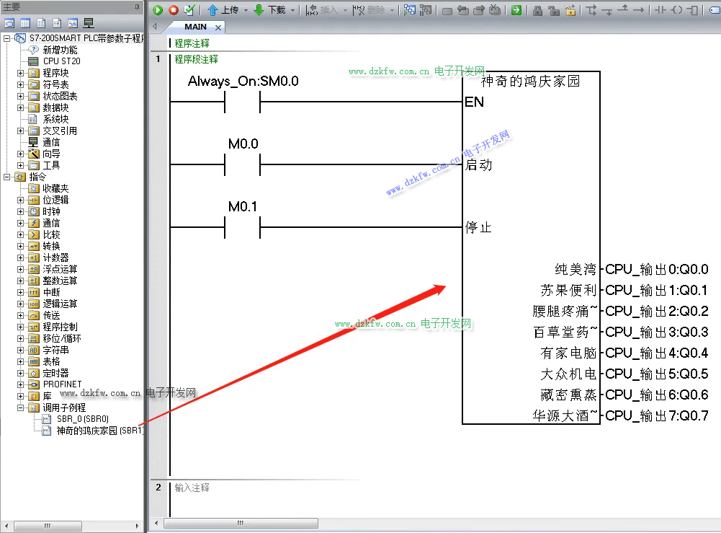Click the compile icon with green checkmark
721x533 pixels.
(189, 10)
